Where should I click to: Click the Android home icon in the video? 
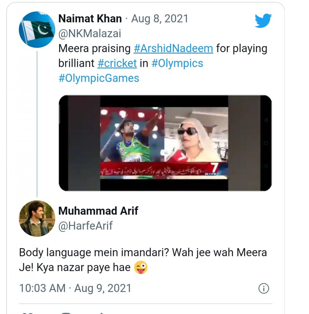coord(266,143)
